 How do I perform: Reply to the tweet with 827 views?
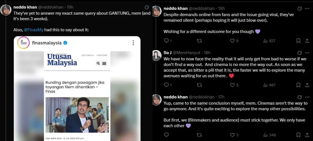(166, 41)
